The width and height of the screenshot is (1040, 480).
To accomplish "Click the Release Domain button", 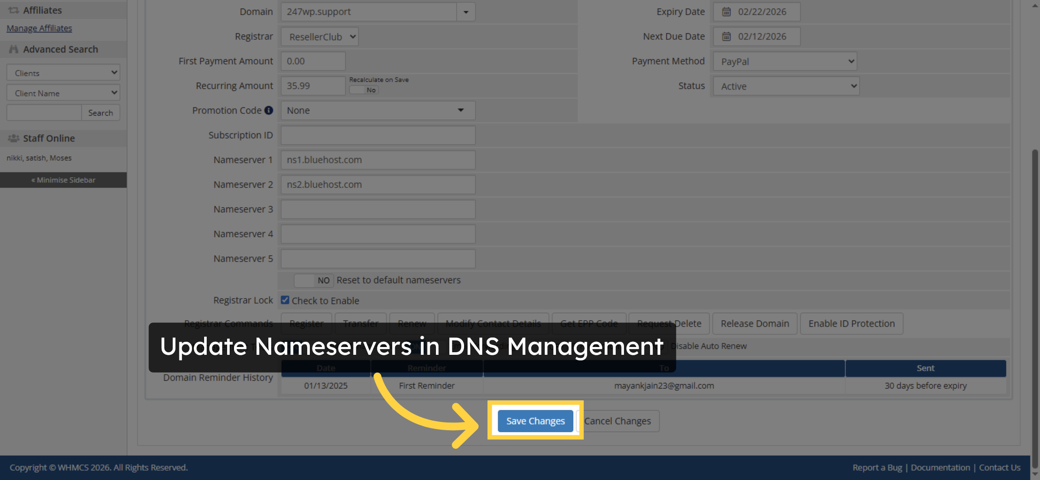I will tap(754, 323).
